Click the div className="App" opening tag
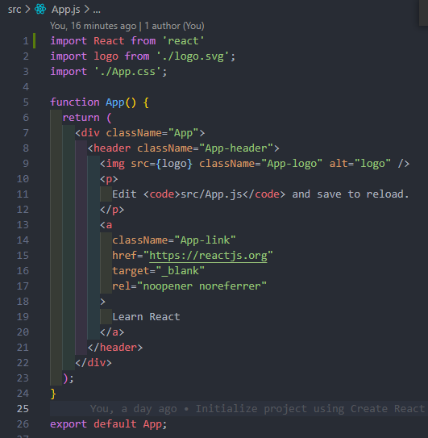Viewport: 428px width, 438px height. 140,133
